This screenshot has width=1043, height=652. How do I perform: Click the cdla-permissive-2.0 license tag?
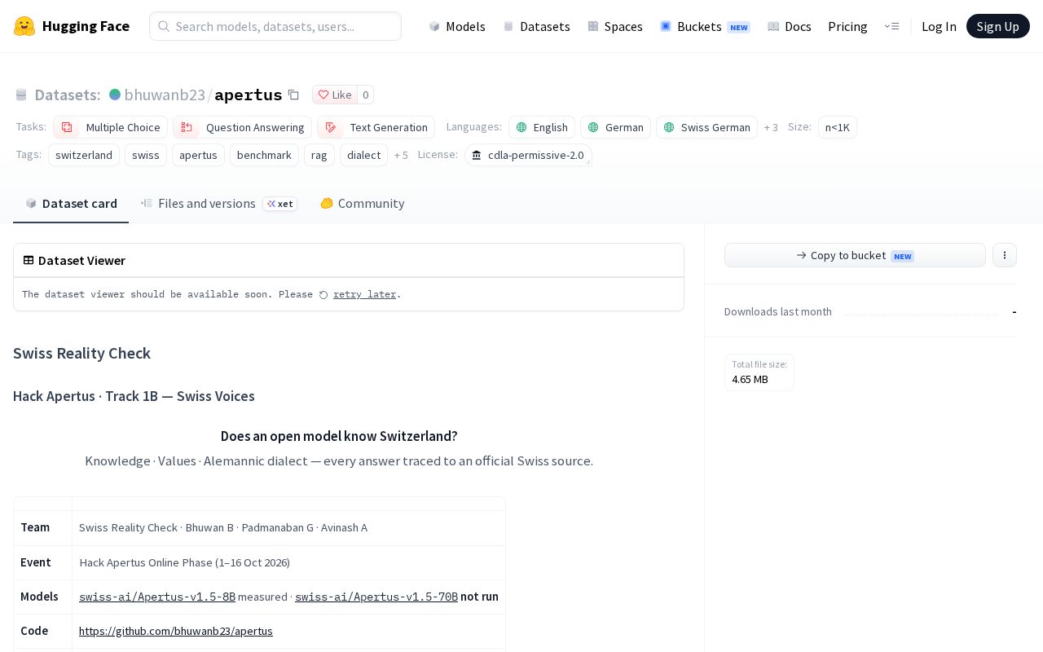[528, 155]
